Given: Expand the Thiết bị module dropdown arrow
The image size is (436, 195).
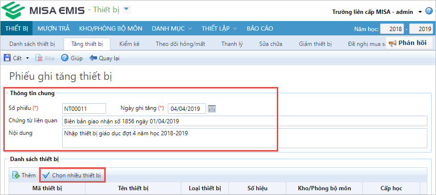Looking at the screenshot, I should (x=127, y=10).
